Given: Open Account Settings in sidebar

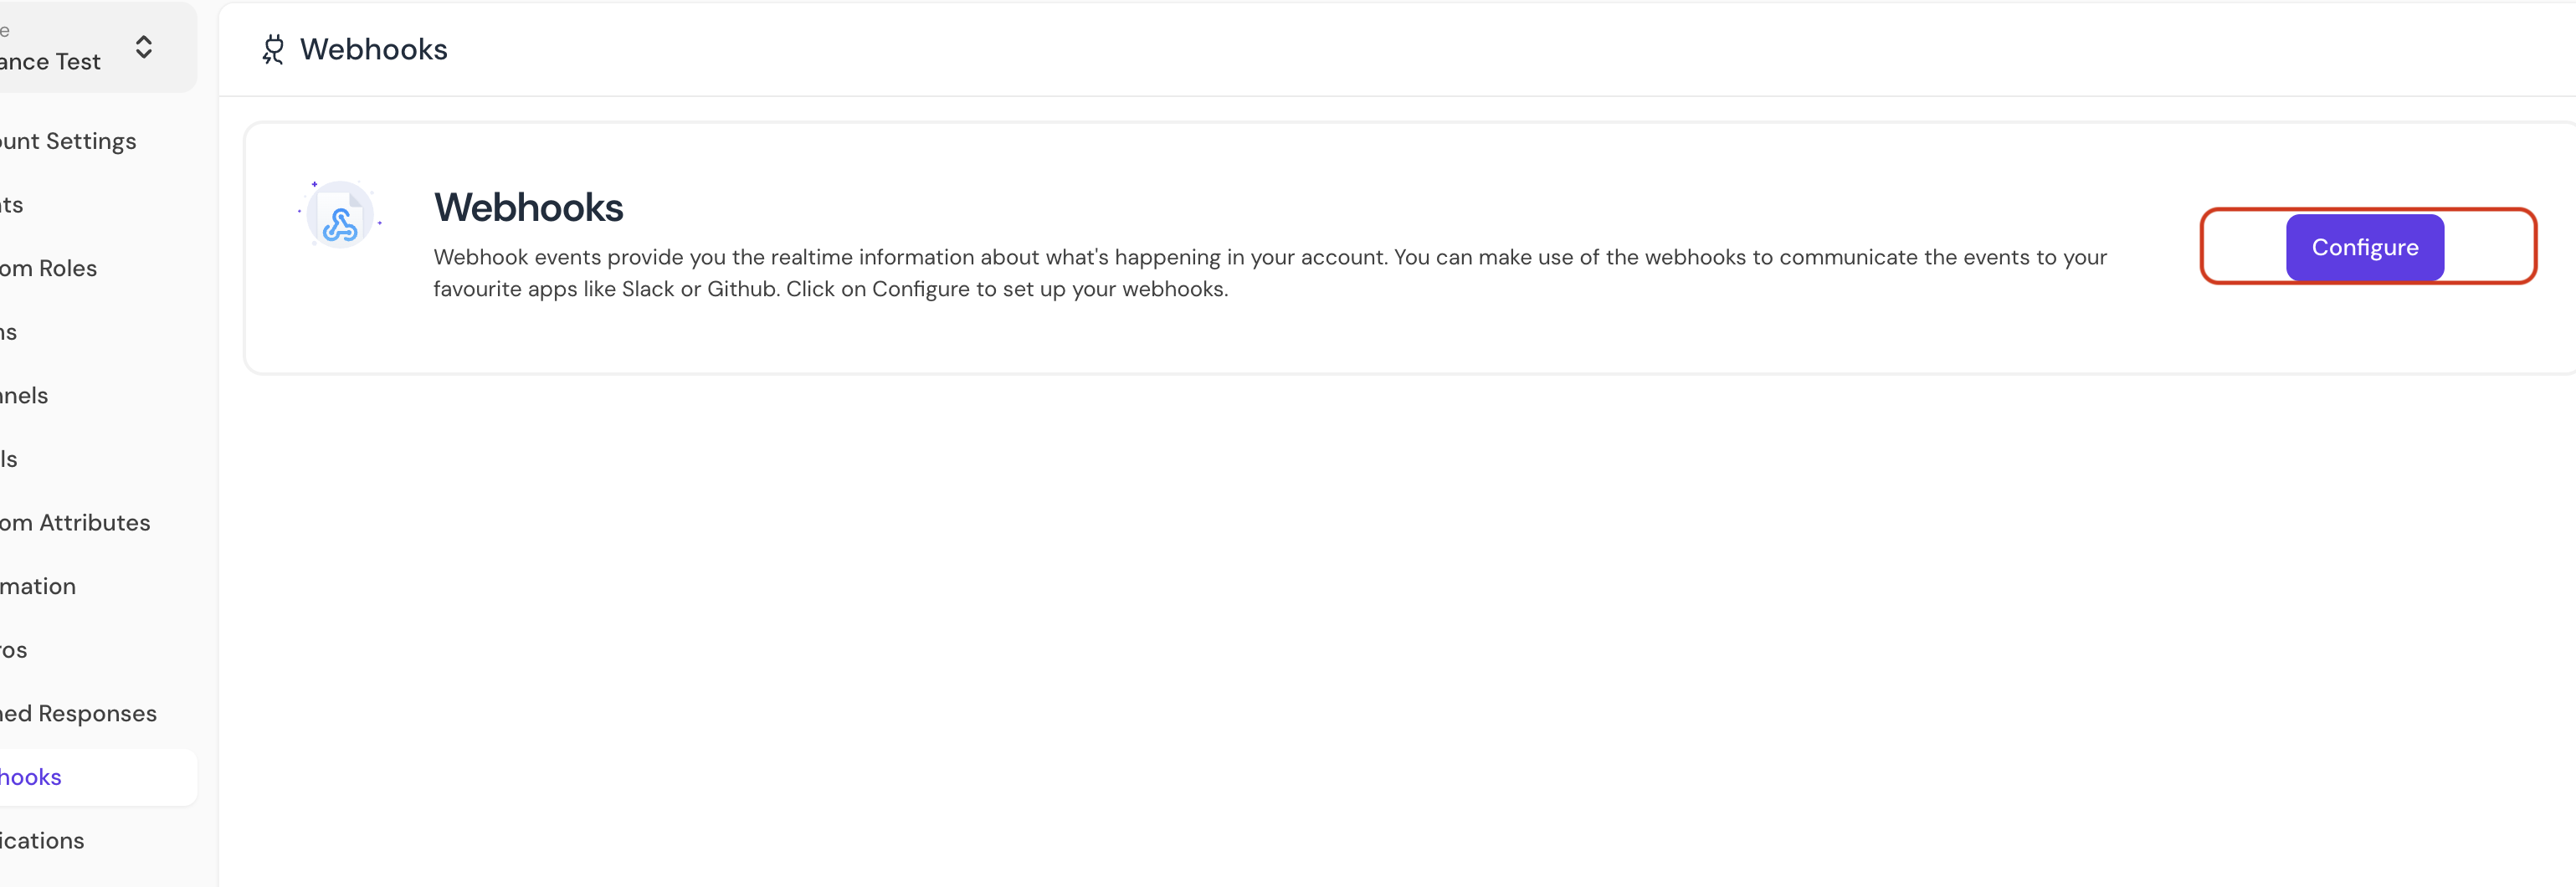Looking at the screenshot, I should (68, 141).
